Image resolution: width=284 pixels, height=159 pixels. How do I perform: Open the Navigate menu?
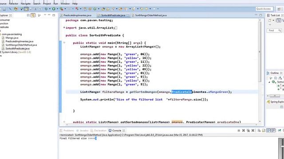(x=26, y=4)
